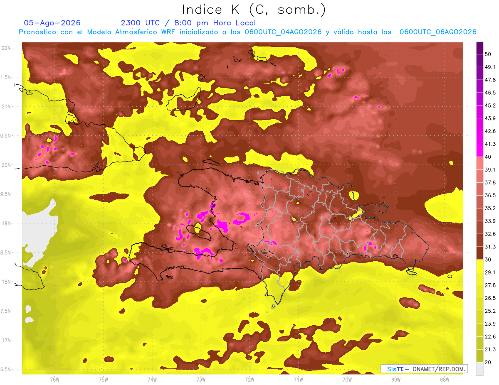Click the legend value '49.1'
The width and height of the screenshot is (499, 385).
pos(490,67)
